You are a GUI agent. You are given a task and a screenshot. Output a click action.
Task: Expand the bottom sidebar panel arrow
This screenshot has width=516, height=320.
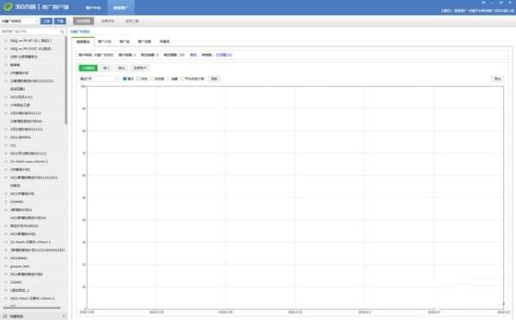(64, 317)
